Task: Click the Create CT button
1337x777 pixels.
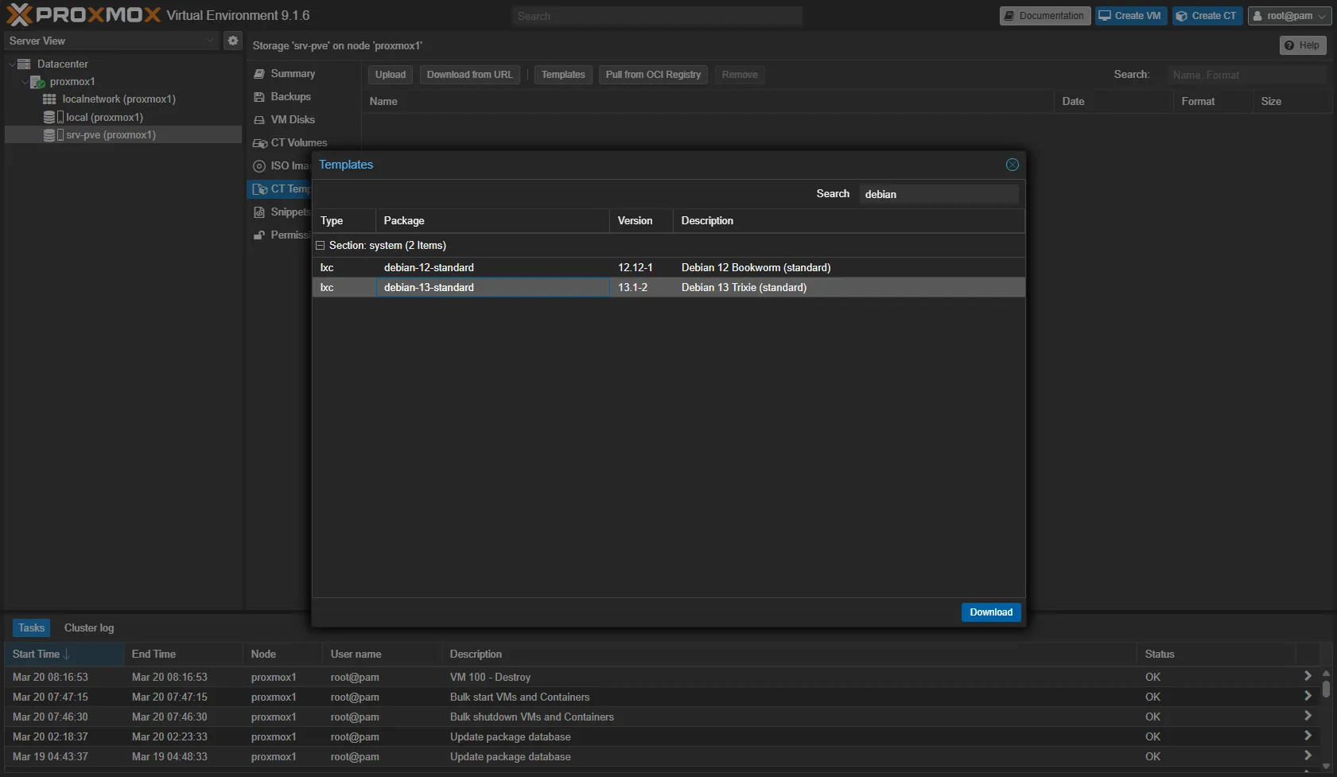Action: pos(1207,16)
